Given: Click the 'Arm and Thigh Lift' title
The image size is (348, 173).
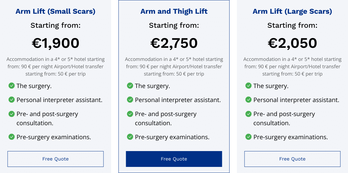Looking at the screenshot, I should (174, 11).
